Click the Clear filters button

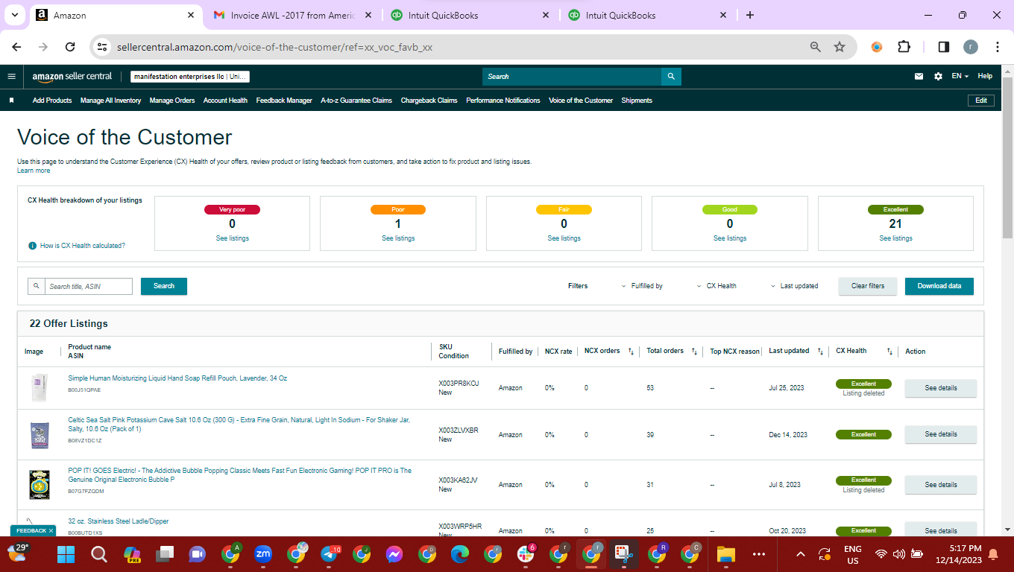(868, 286)
